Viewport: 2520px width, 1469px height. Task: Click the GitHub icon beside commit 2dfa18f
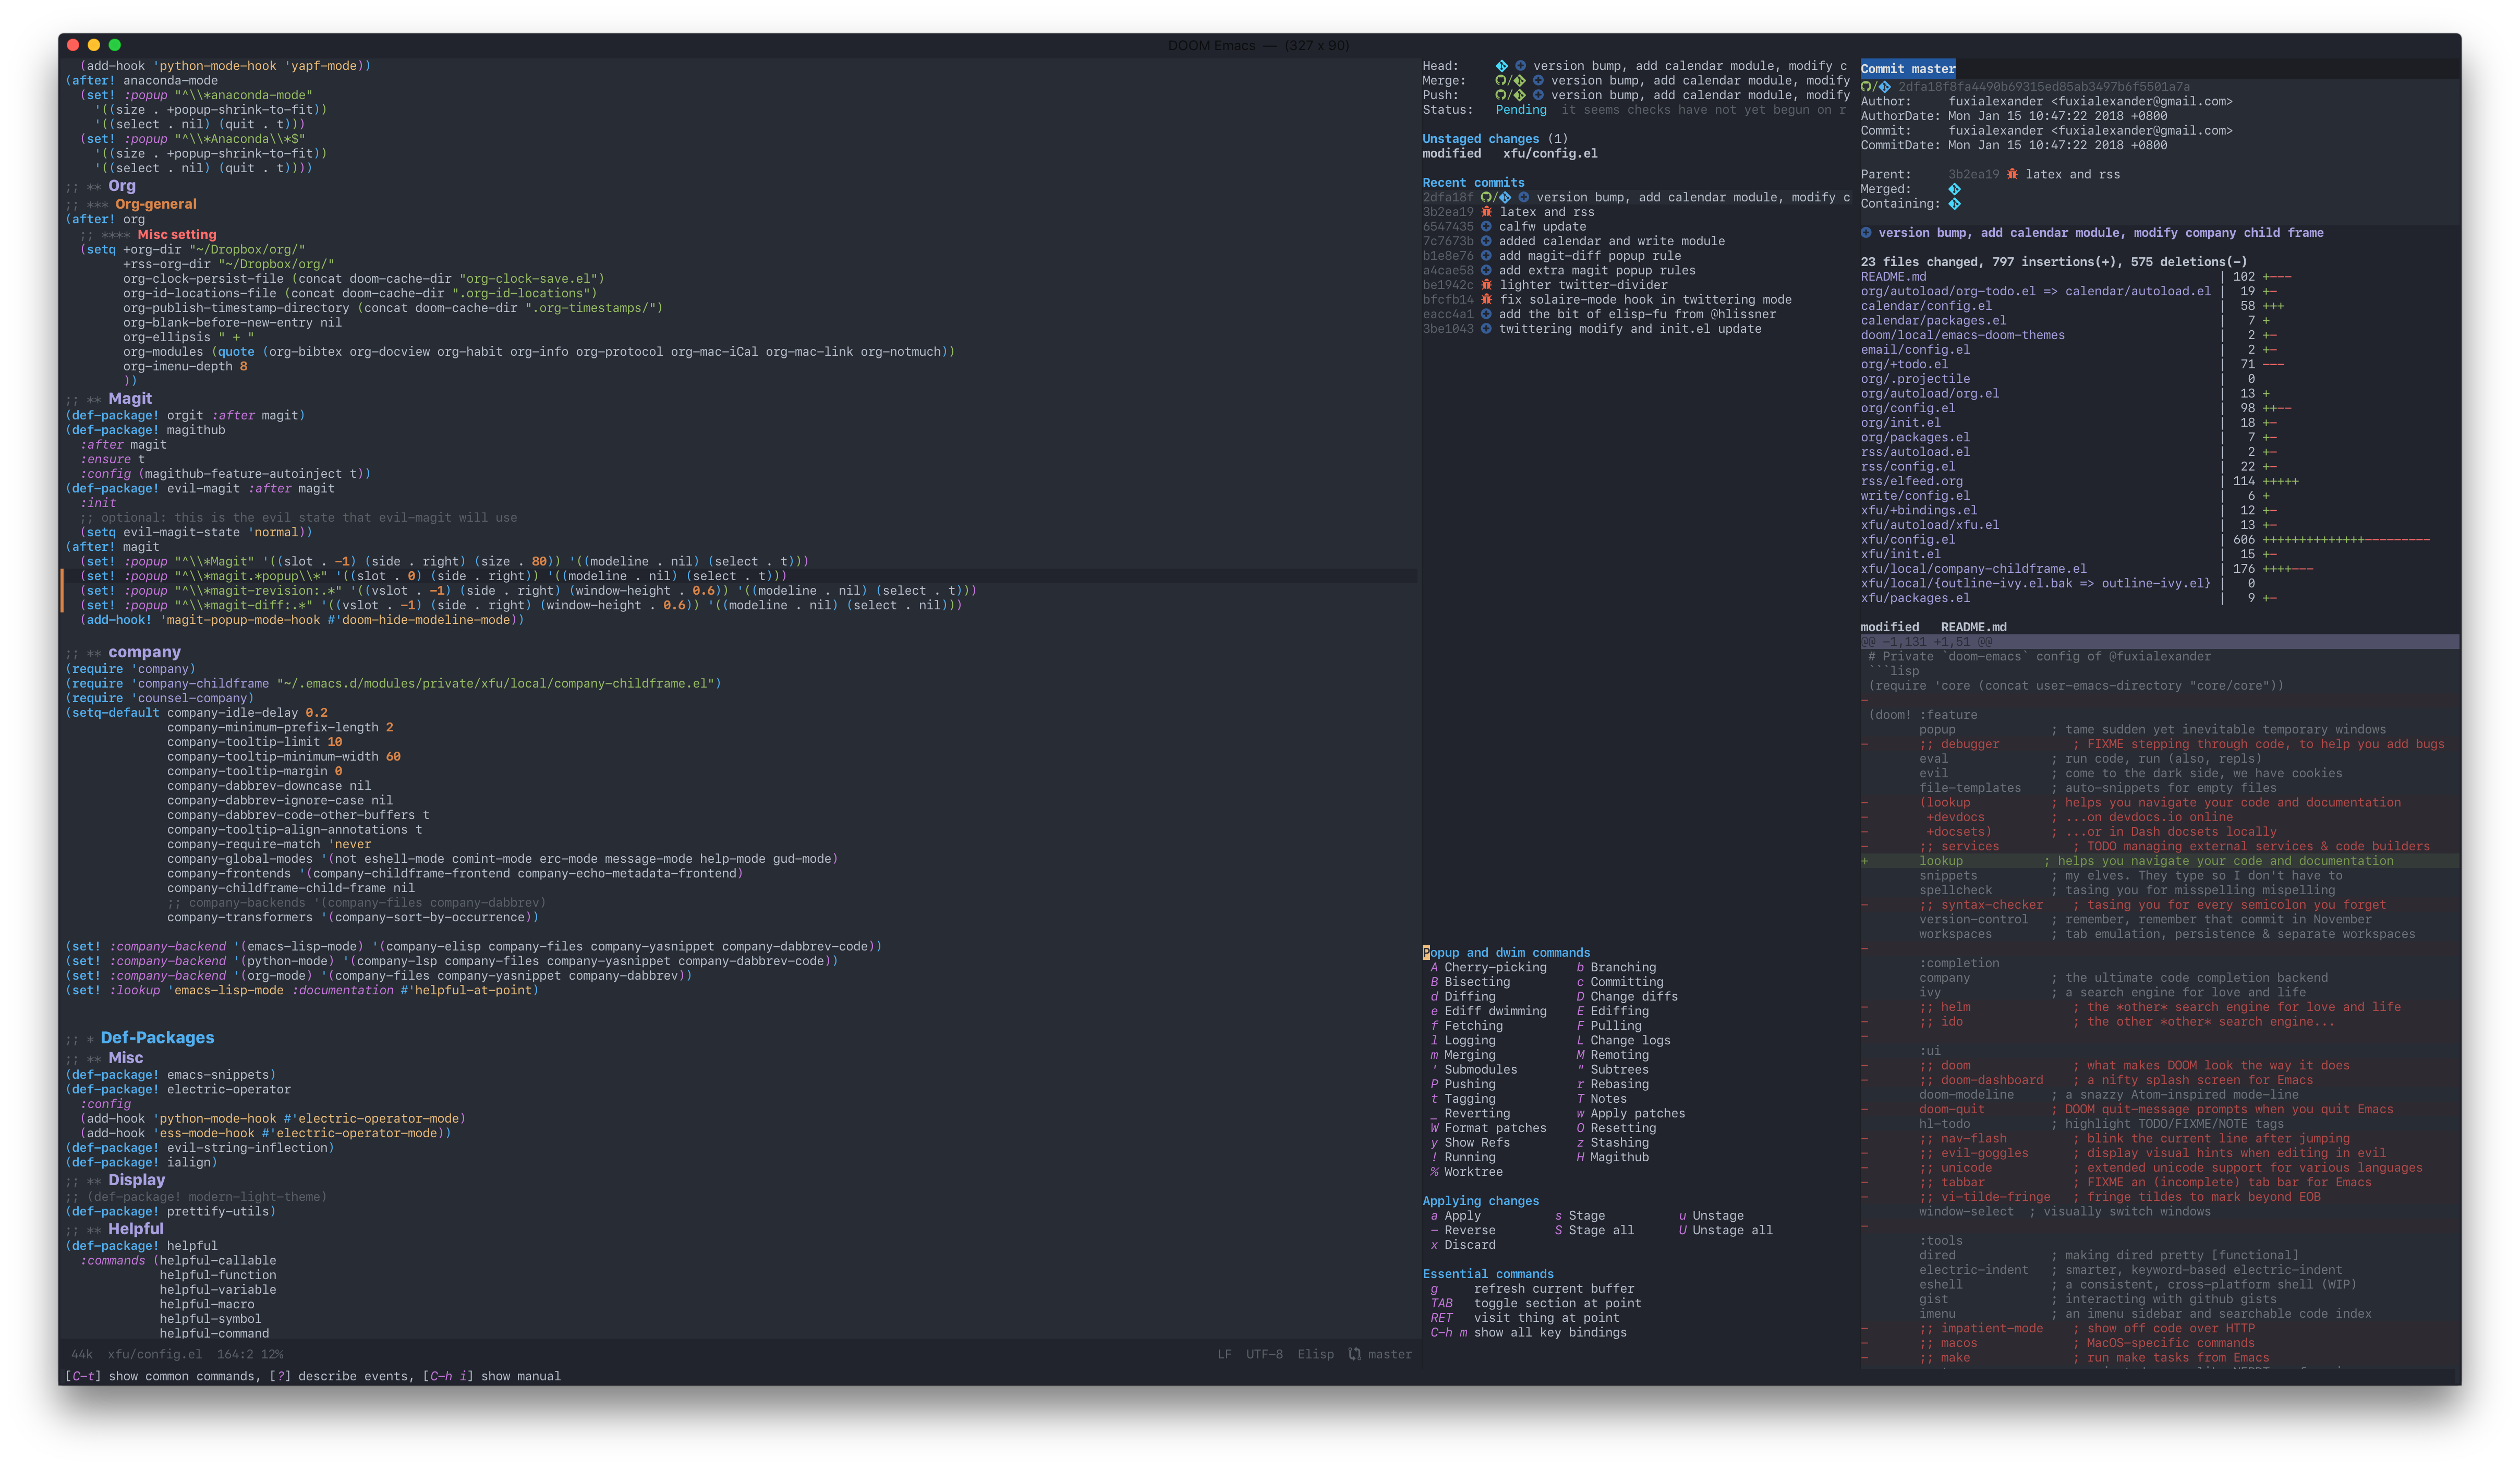pyautogui.click(x=1487, y=197)
